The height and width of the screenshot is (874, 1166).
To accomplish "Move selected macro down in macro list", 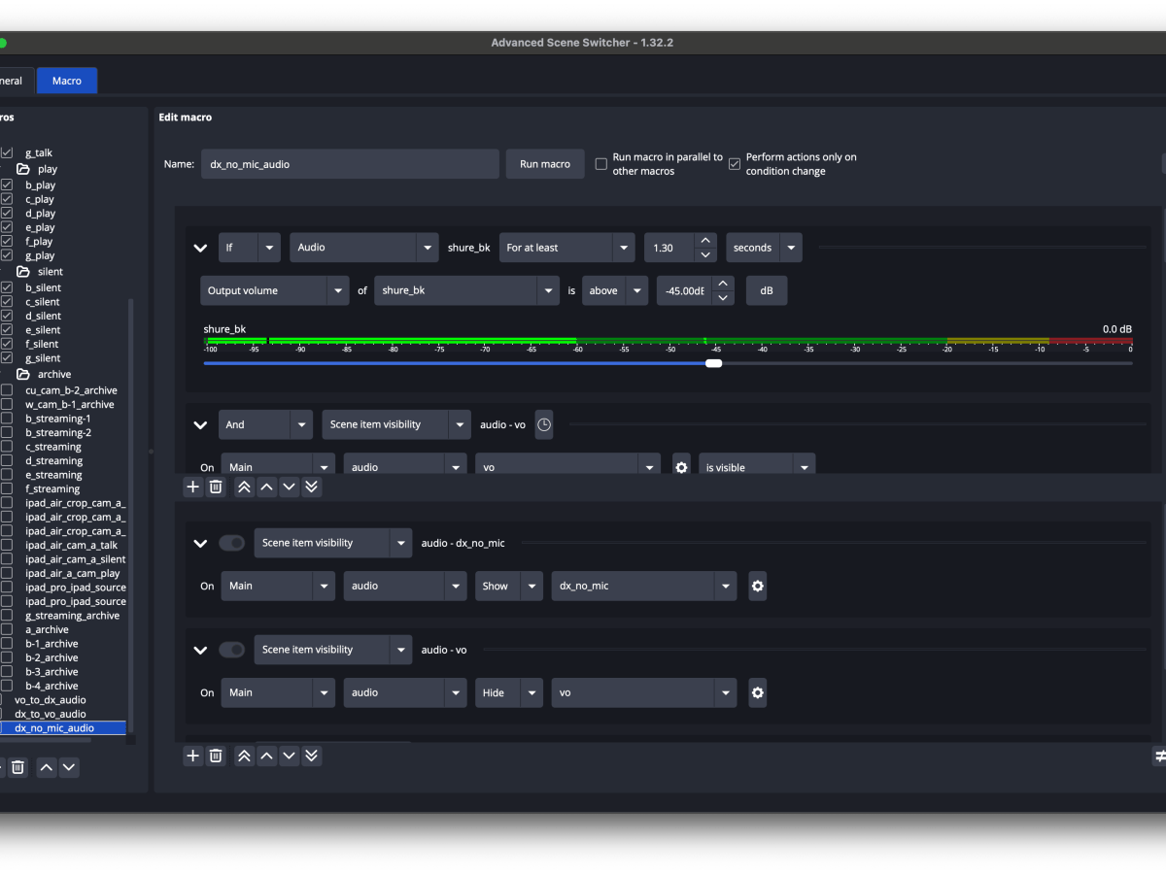I will pyautogui.click(x=68, y=767).
